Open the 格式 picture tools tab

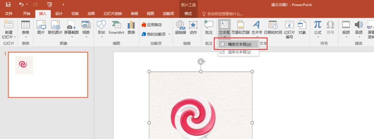(188, 14)
